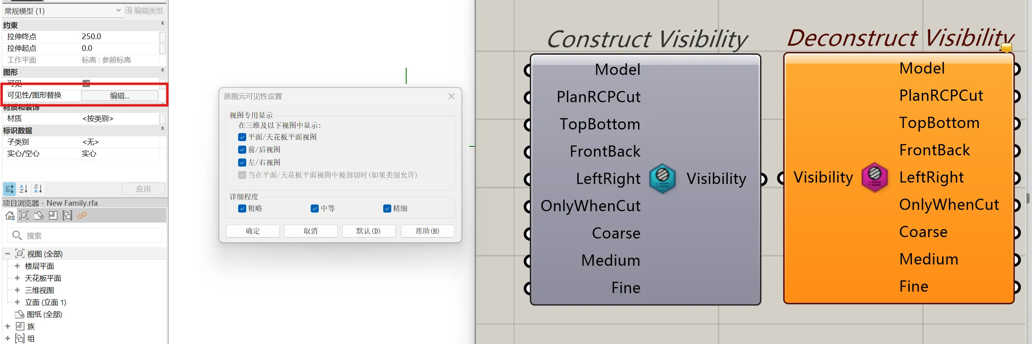Click the orange link icon in project browser
The height and width of the screenshot is (344, 1032).
pyautogui.click(x=82, y=215)
